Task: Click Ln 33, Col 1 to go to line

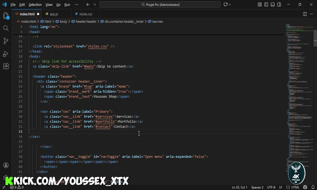Action: coord(240,187)
